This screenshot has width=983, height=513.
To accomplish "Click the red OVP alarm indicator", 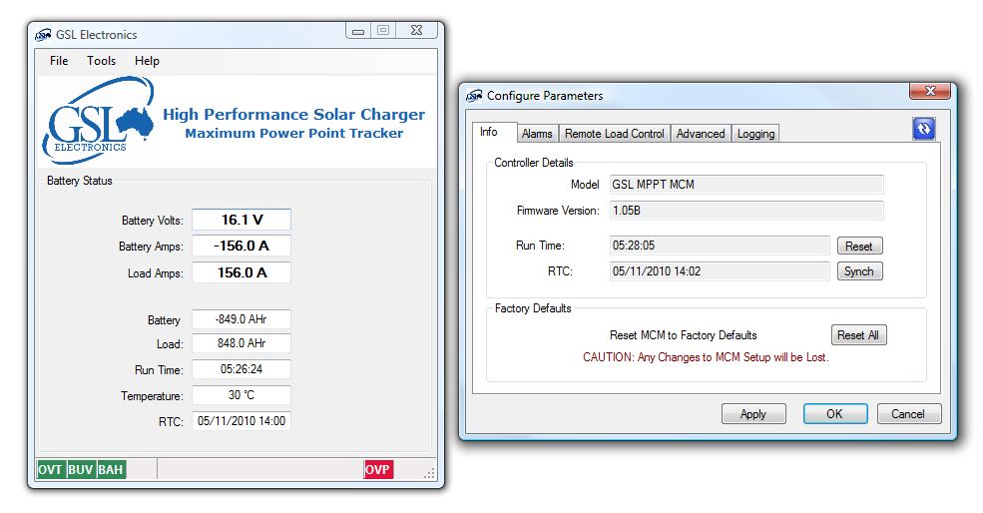I will point(378,469).
